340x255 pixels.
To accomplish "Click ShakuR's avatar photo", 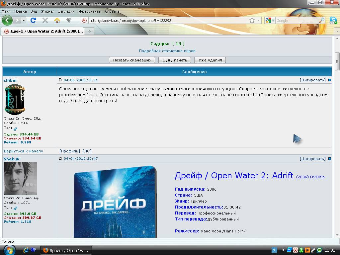I will pyautogui.click(x=20, y=179).
